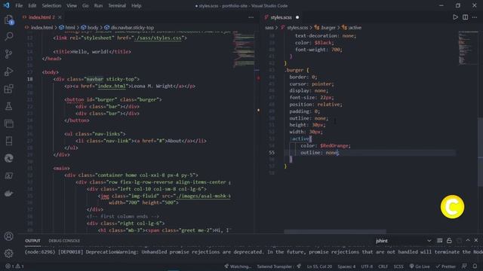
Task: Open More Actions ellipsis for index.html editor
Action: [x=251, y=17]
